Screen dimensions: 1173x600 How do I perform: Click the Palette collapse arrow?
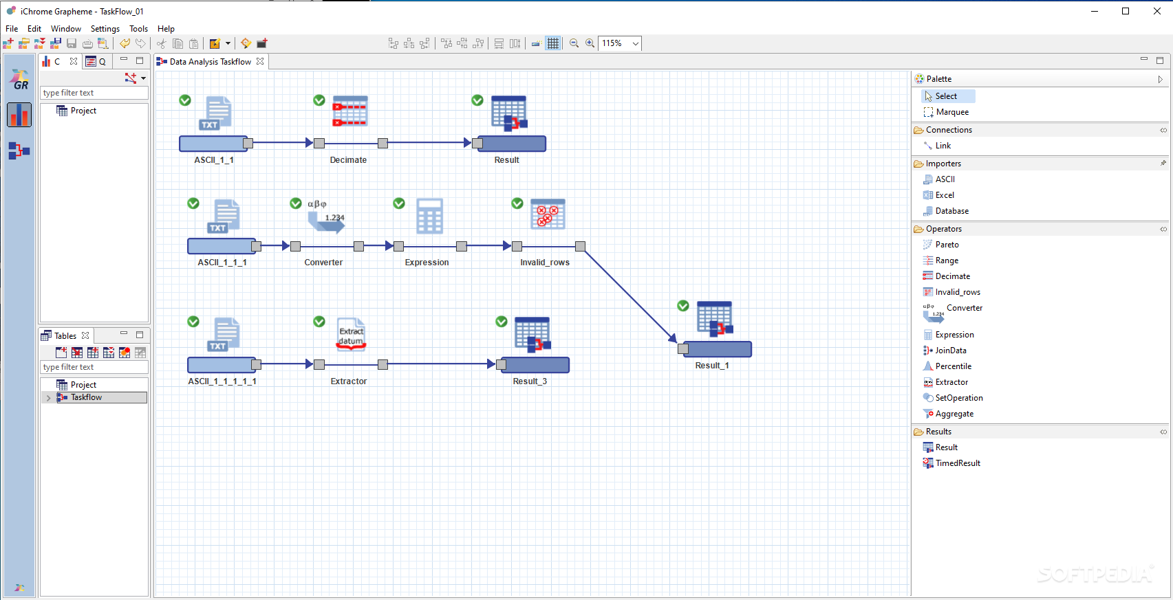[1160, 79]
